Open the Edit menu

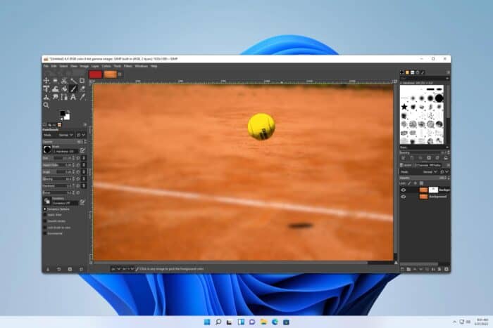54,66
